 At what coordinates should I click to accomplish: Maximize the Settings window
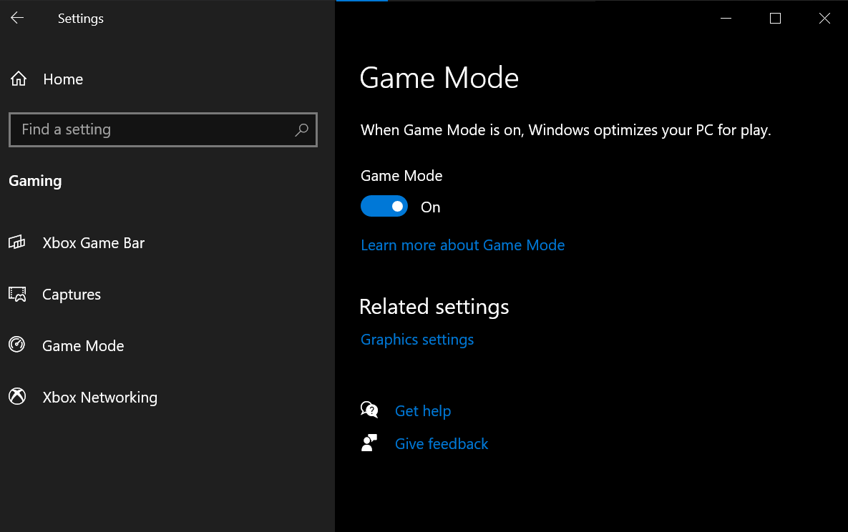(775, 19)
